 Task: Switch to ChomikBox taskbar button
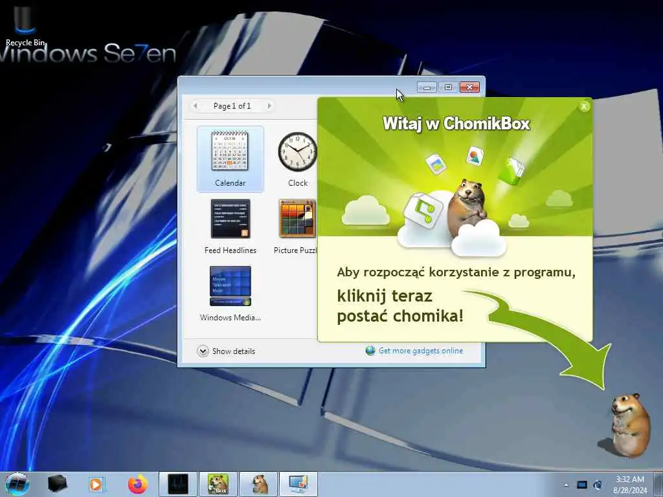pos(218,484)
